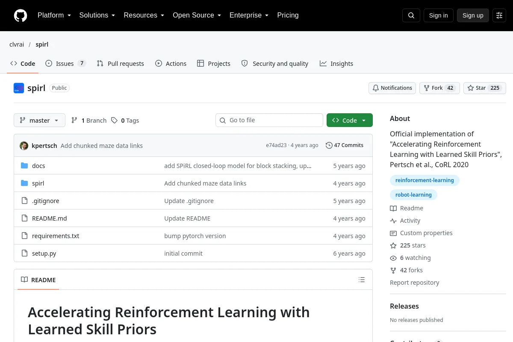513x342 pixels.
Task: Click kpertsch's commit author avatar
Action: click(x=24, y=145)
